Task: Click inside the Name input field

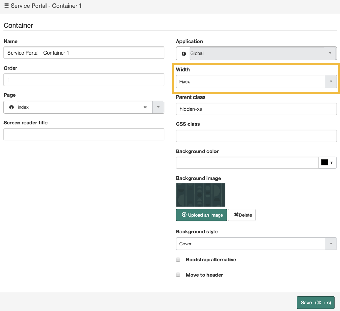Action: (x=84, y=53)
